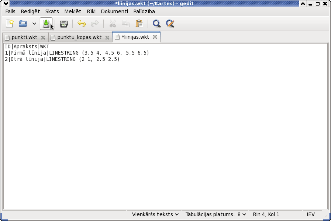Open a file using the folder icon
Viewport: 331px width, 221px height.
pyautogui.click(x=23, y=24)
